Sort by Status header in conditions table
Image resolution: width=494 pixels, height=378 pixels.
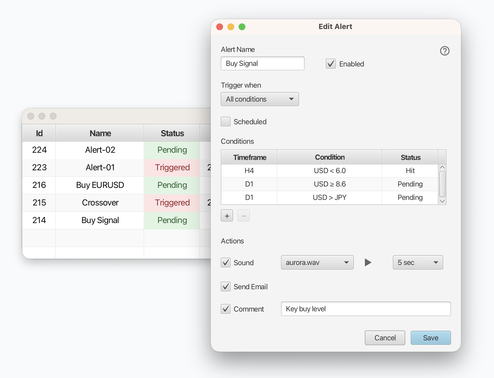pyautogui.click(x=410, y=157)
